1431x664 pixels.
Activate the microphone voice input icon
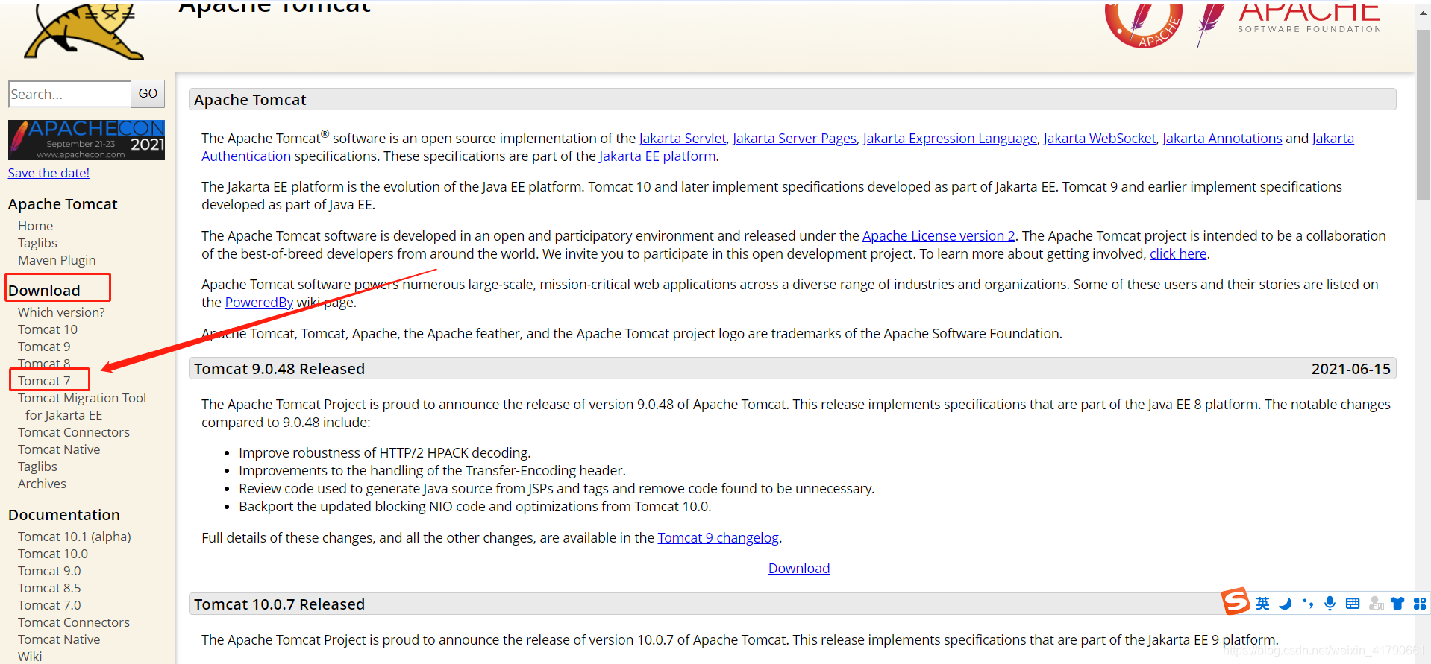point(1330,604)
